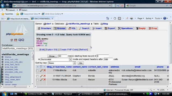Click the browser Back arrow button
Image resolution: width=172 pixels, height=96 pixels.
click(3, 6)
